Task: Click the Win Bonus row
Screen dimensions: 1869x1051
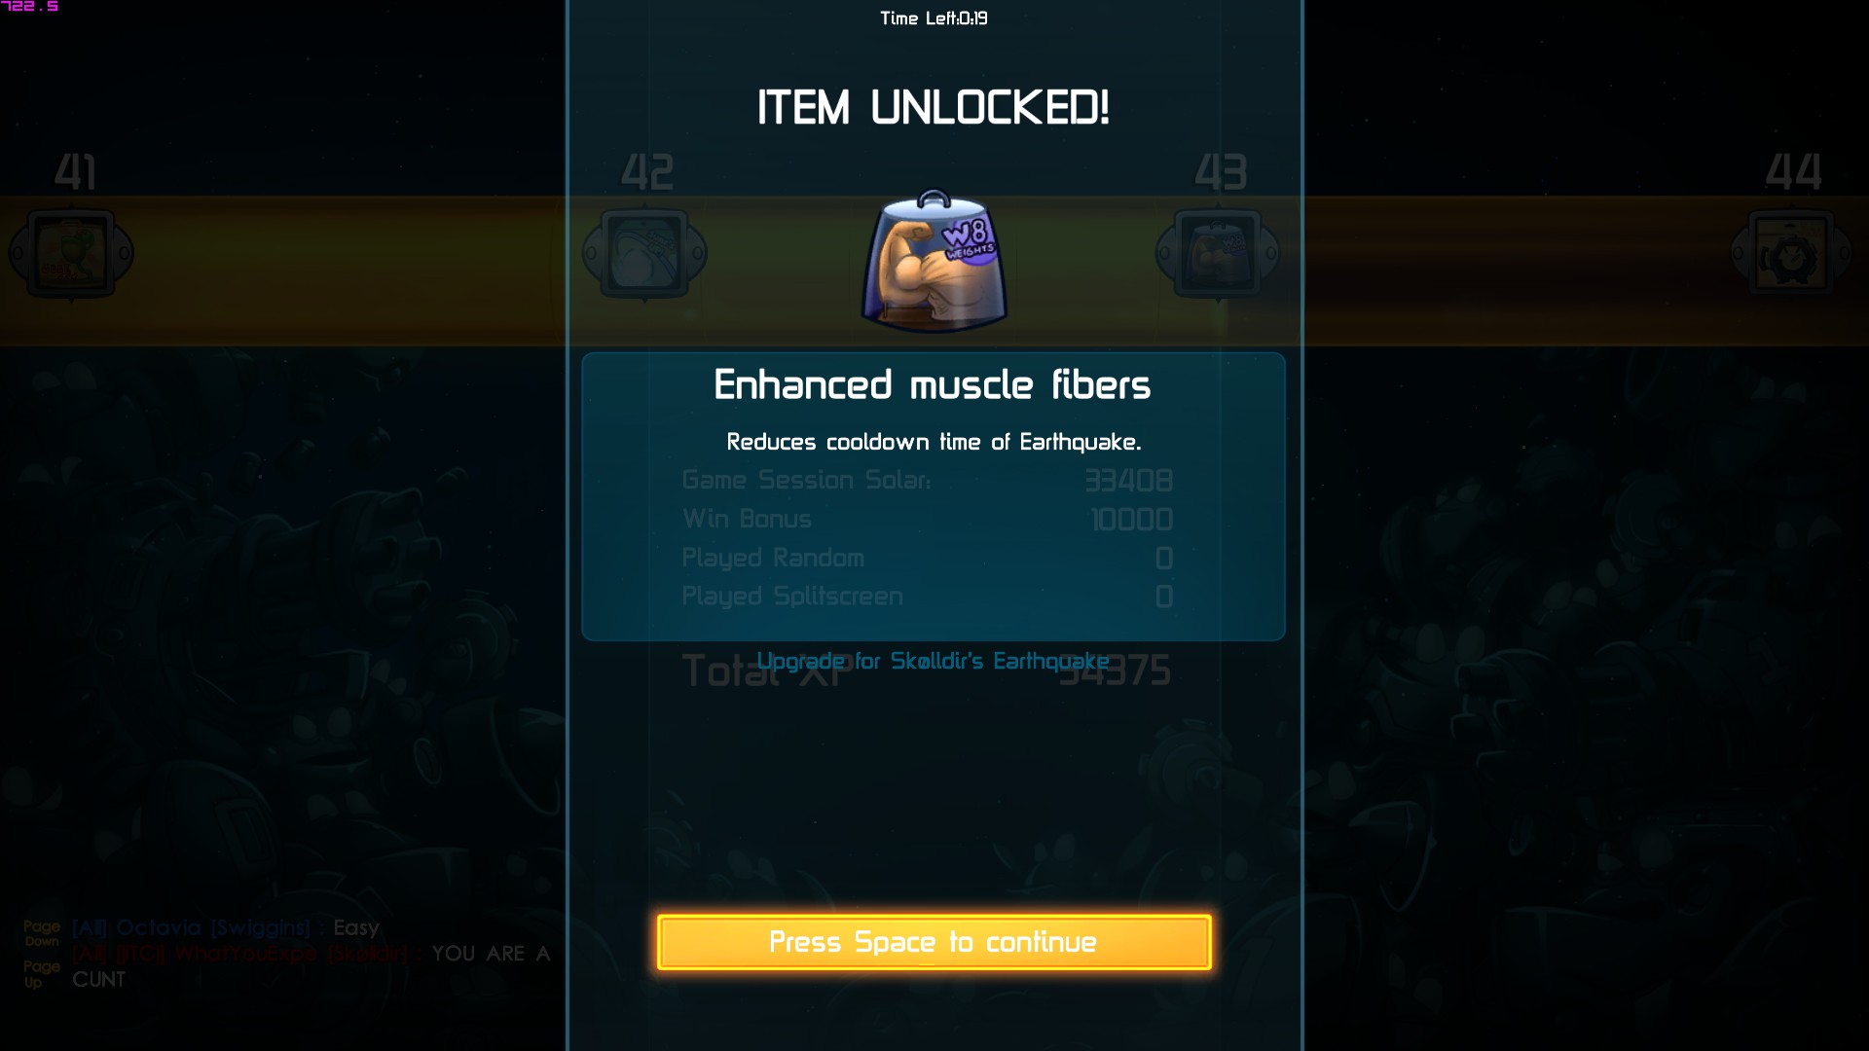Action: coord(927,519)
